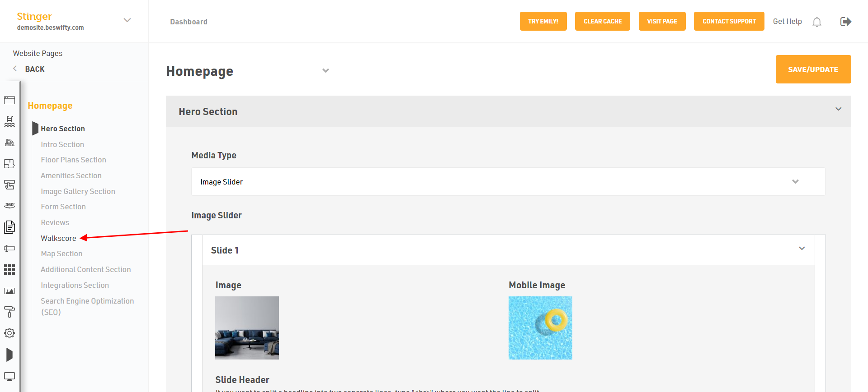The height and width of the screenshot is (392, 868).
Task: Open the pool amenities icon in sidebar
Action: point(9,121)
